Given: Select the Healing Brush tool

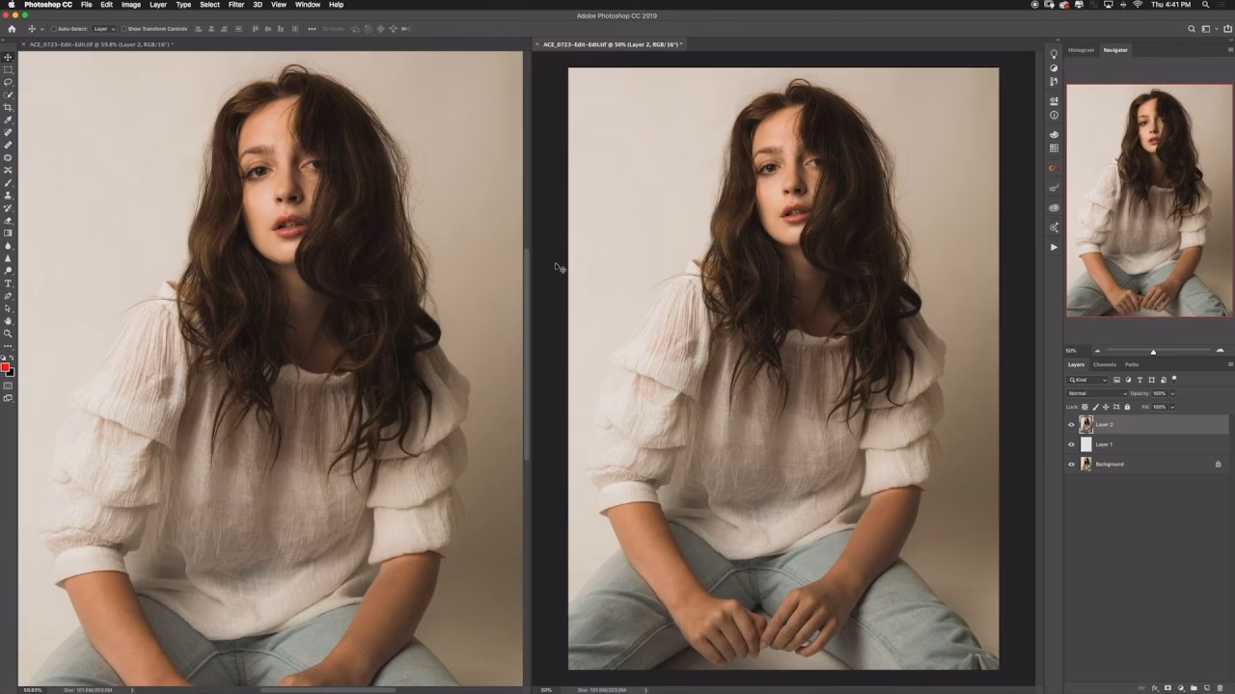Looking at the screenshot, I should click(8, 131).
